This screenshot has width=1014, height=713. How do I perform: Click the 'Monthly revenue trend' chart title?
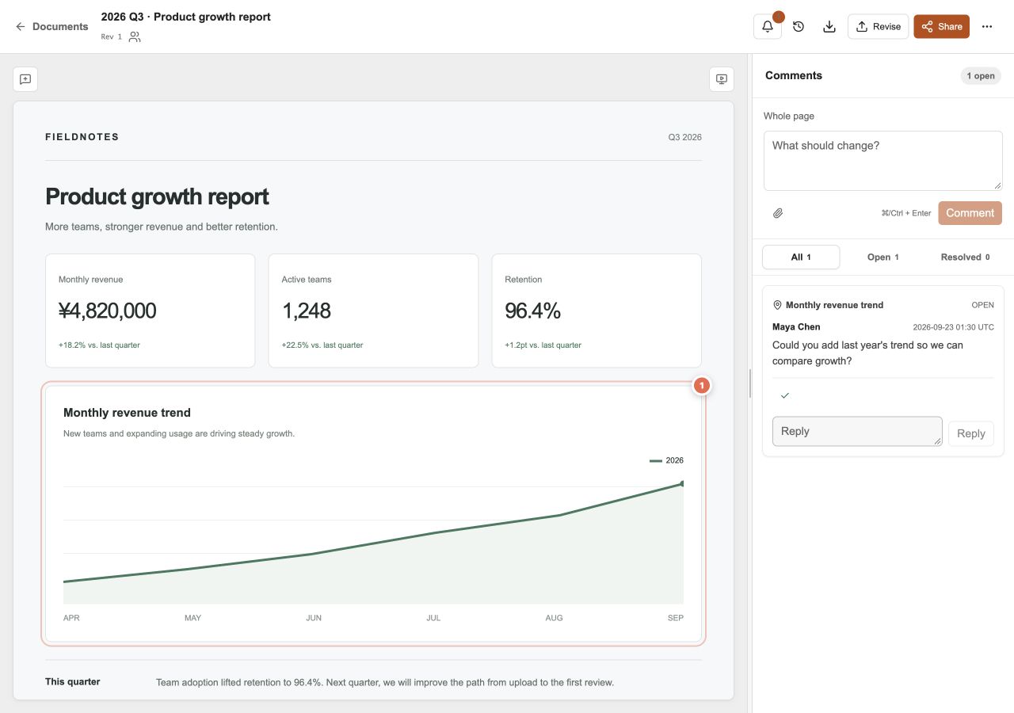point(127,413)
